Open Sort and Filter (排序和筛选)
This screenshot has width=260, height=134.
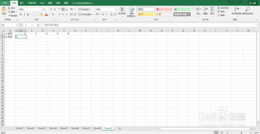[x=237, y=12]
